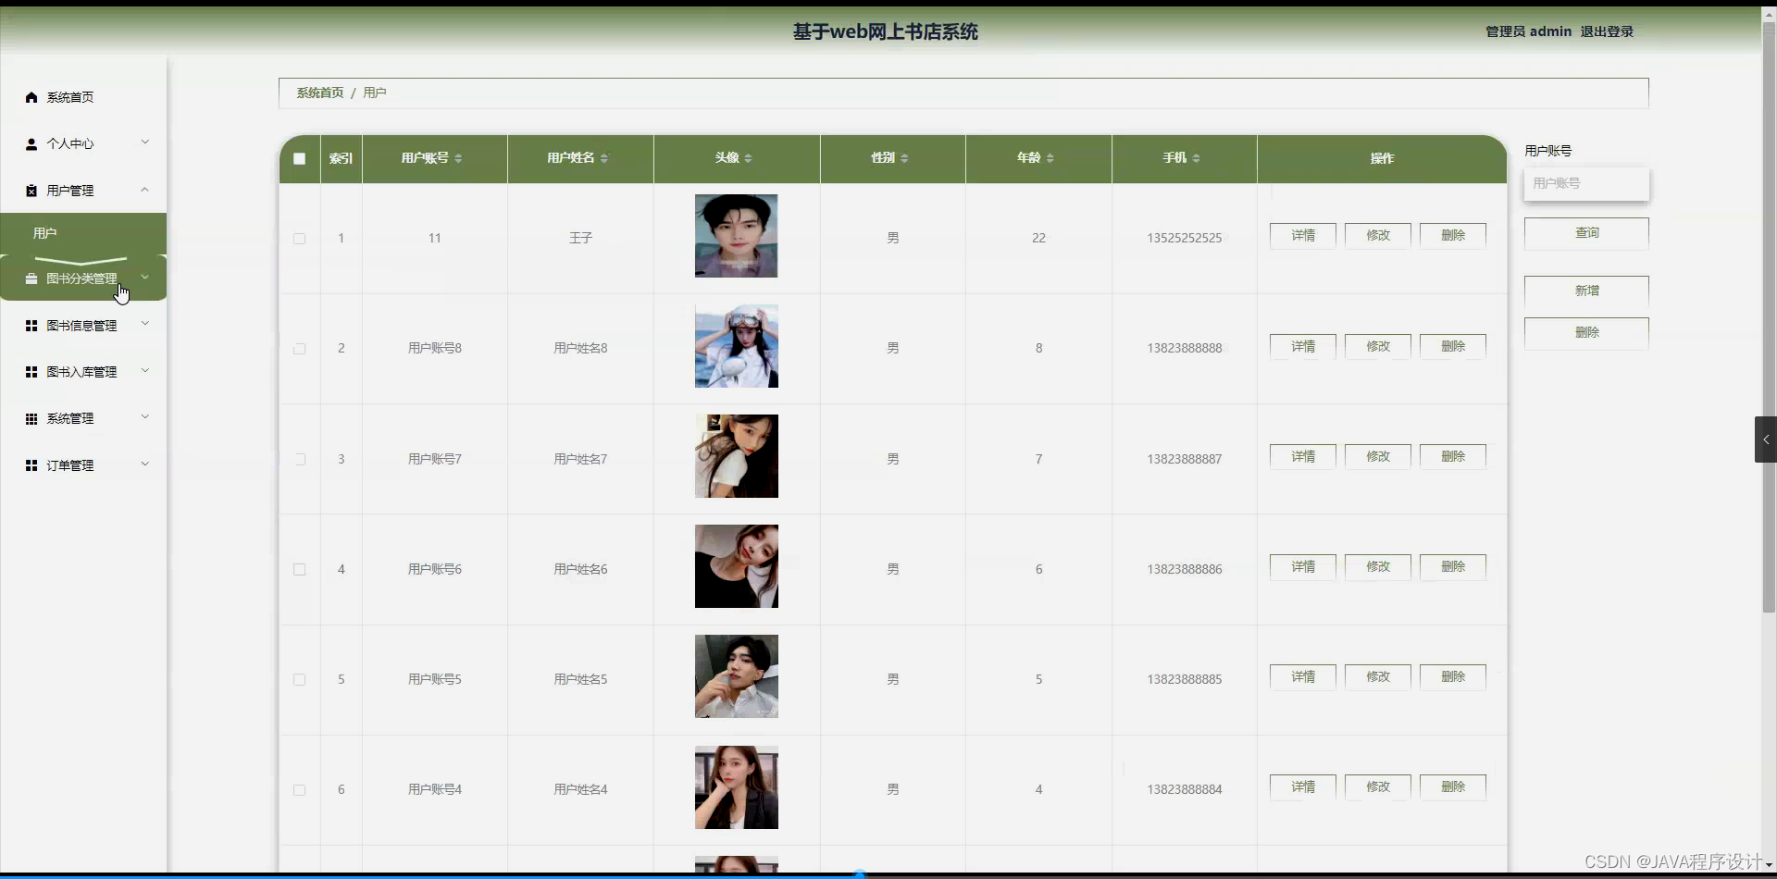Image resolution: width=1777 pixels, height=879 pixels.
Task: Click 删除 for 用户账号7 row
Action: click(1453, 457)
